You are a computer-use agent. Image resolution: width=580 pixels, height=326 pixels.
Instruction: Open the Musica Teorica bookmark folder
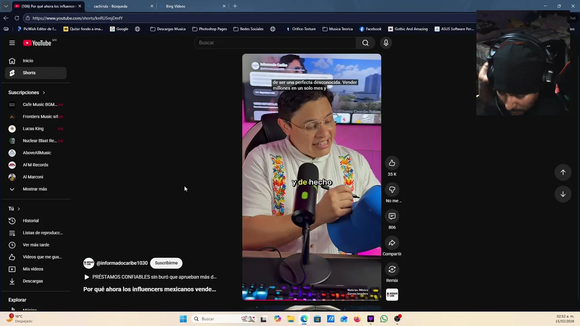(338, 29)
